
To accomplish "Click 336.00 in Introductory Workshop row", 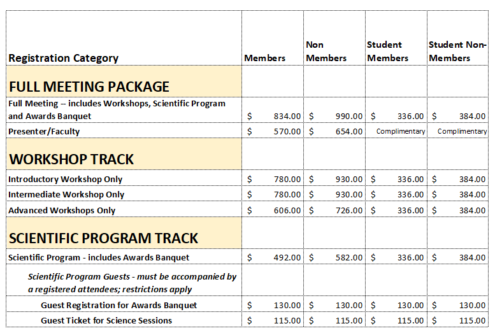I will [x=410, y=180].
